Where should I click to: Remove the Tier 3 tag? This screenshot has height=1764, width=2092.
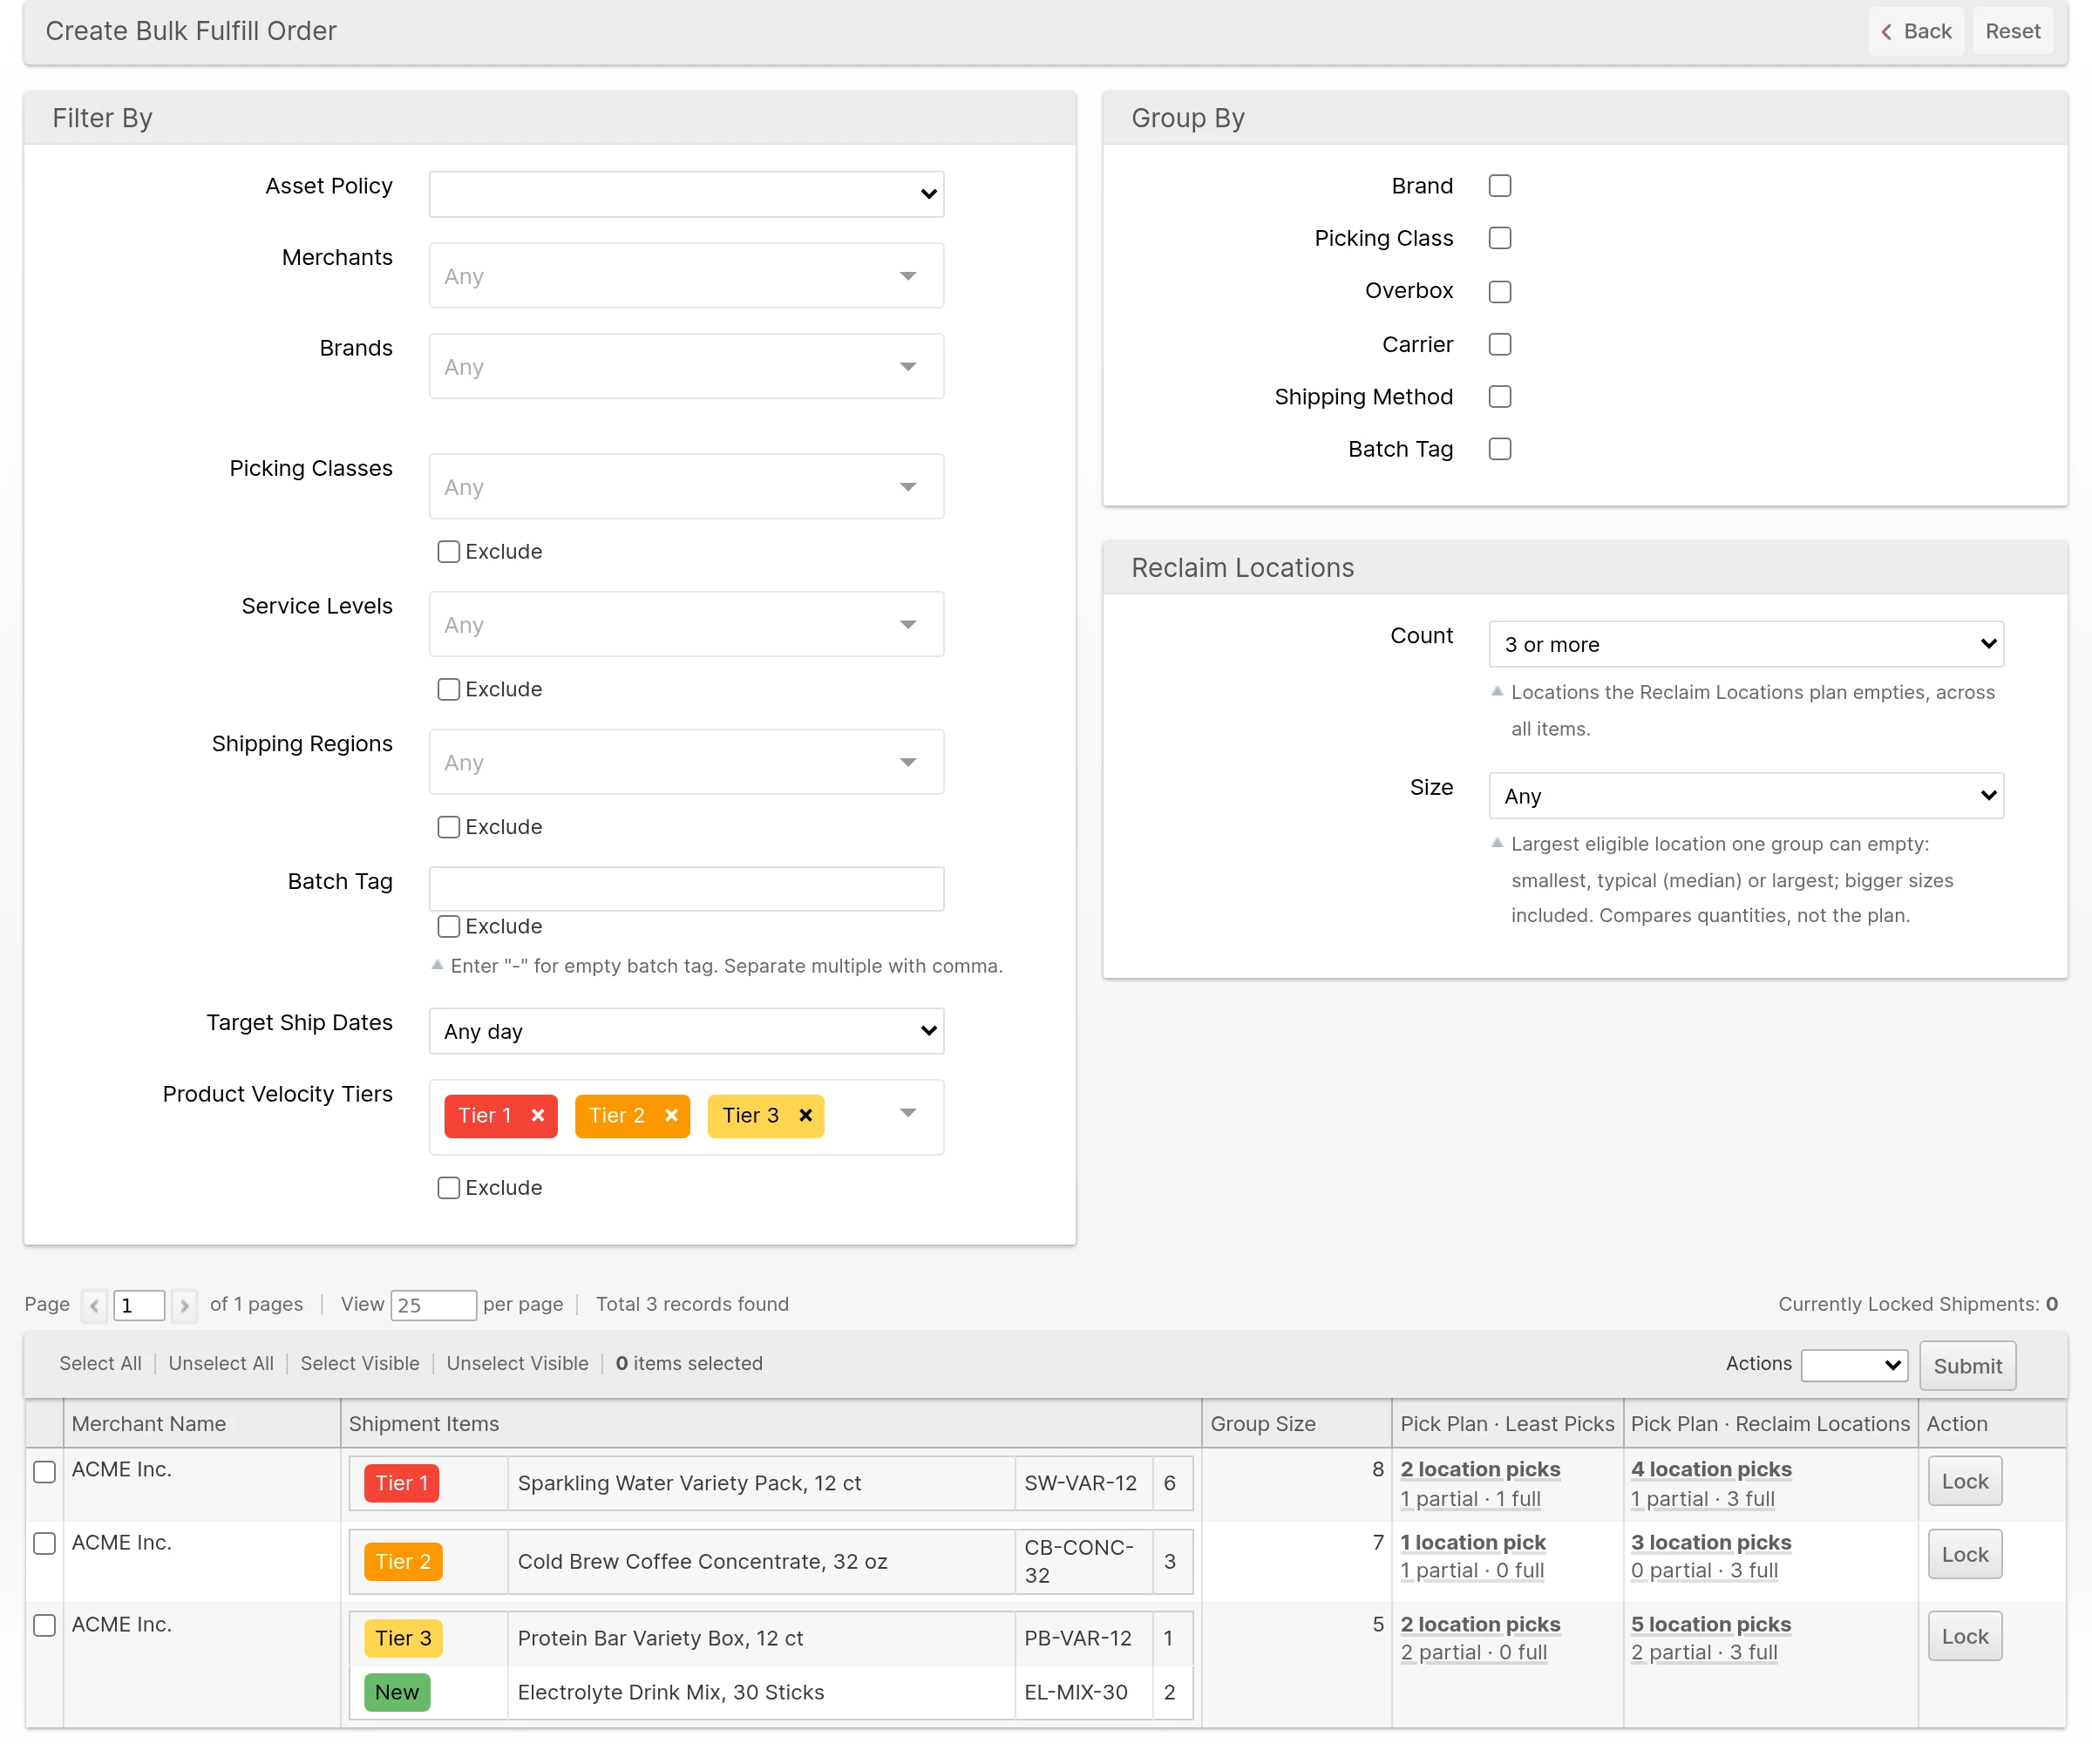click(x=805, y=1115)
